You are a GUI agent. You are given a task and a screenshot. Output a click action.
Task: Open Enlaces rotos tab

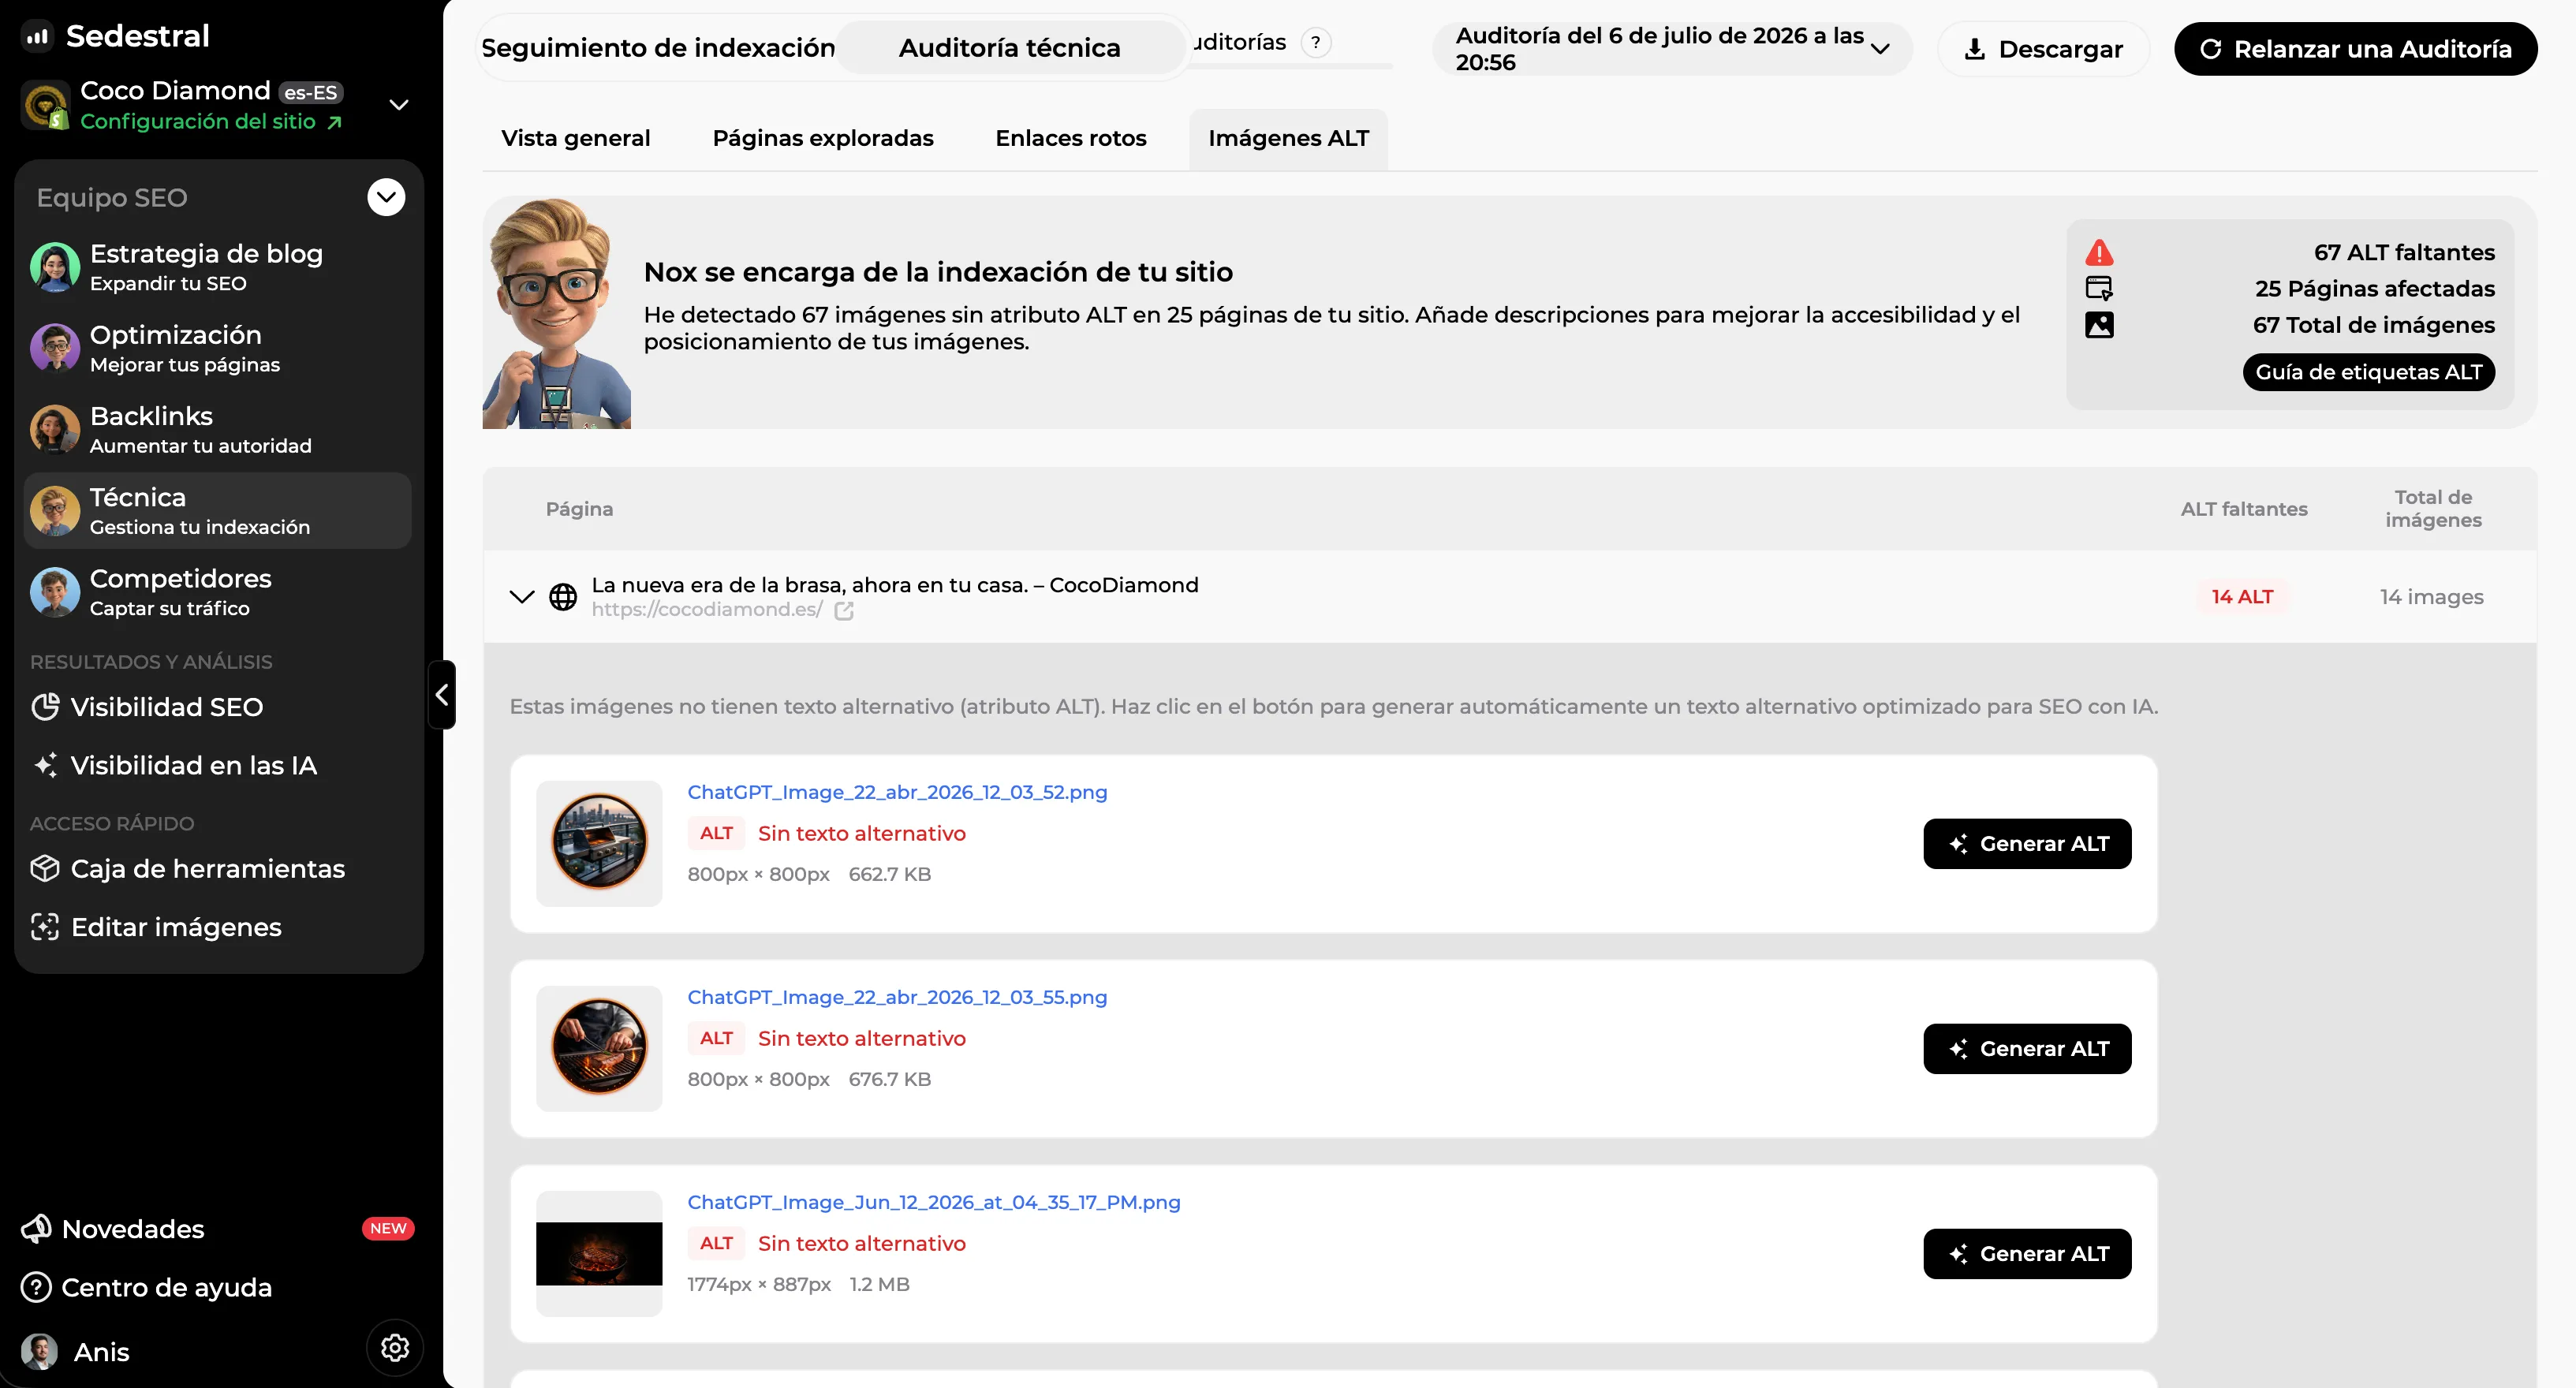pyautogui.click(x=1071, y=138)
